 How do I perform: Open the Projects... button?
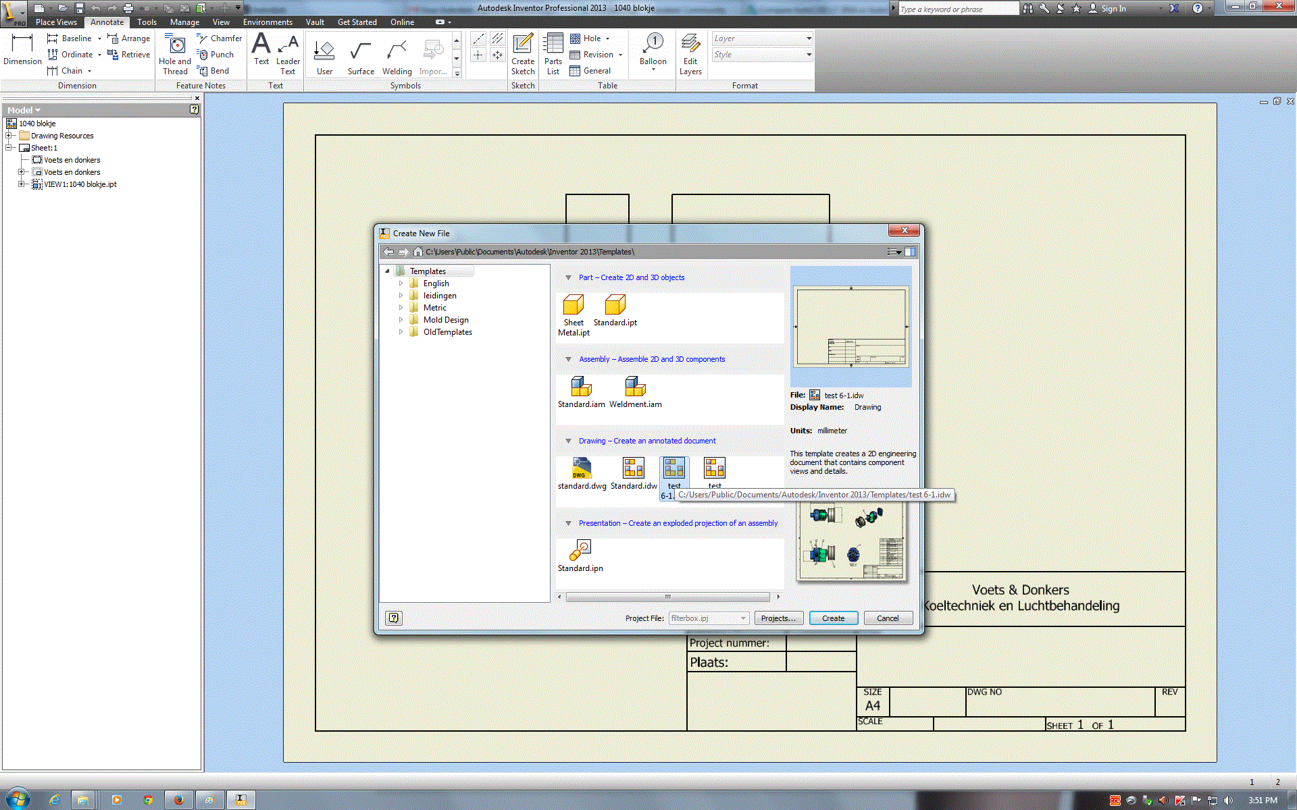[x=778, y=618]
